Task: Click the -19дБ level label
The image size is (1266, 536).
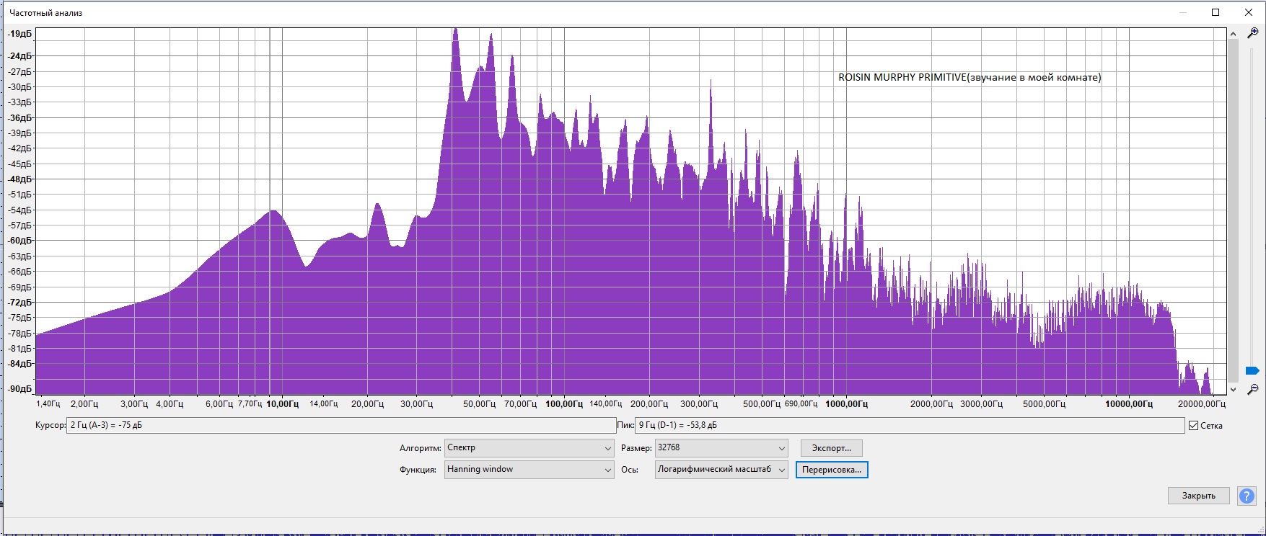Action: 20,34
